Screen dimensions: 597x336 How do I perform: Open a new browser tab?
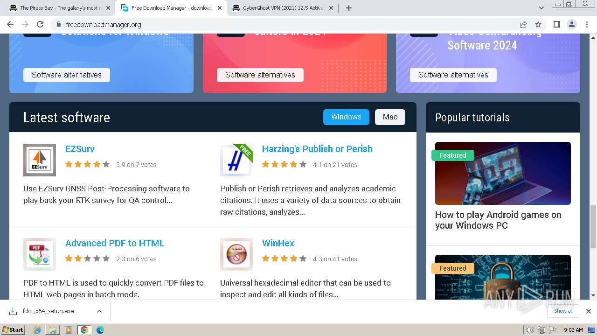pyautogui.click(x=349, y=8)
